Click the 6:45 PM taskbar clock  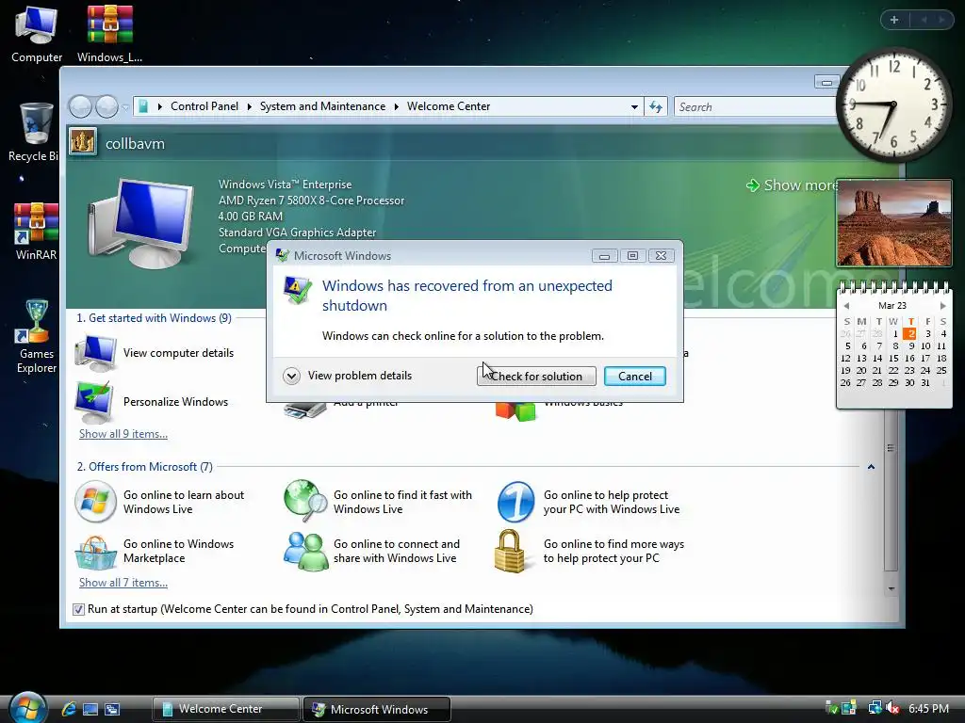click(928, 709)
